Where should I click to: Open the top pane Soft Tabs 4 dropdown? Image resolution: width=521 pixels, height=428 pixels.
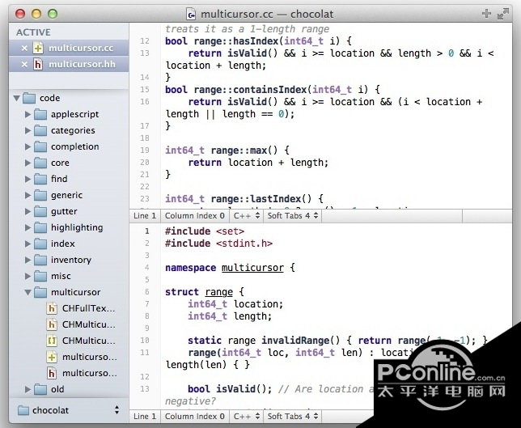point(292,216)
